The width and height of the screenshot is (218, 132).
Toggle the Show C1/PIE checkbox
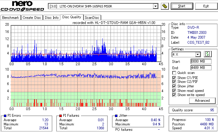pyautogui.click(x=174, y=78)
